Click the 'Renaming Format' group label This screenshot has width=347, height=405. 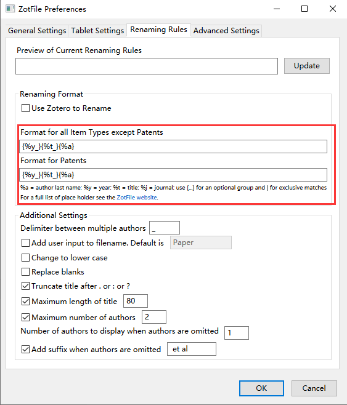51,94
